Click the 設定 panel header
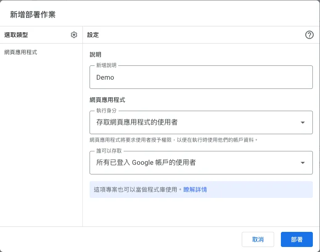 pos(93,35)
